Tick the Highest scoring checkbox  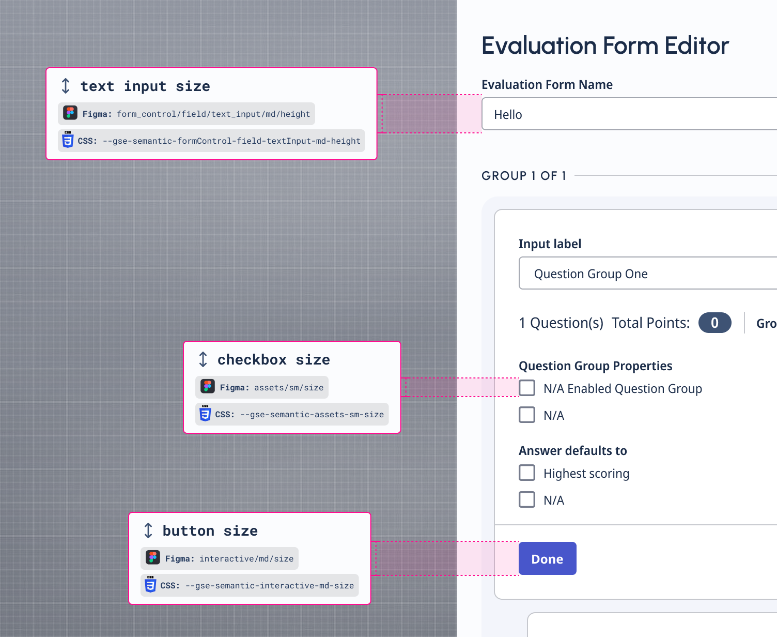tap(527, 473)
